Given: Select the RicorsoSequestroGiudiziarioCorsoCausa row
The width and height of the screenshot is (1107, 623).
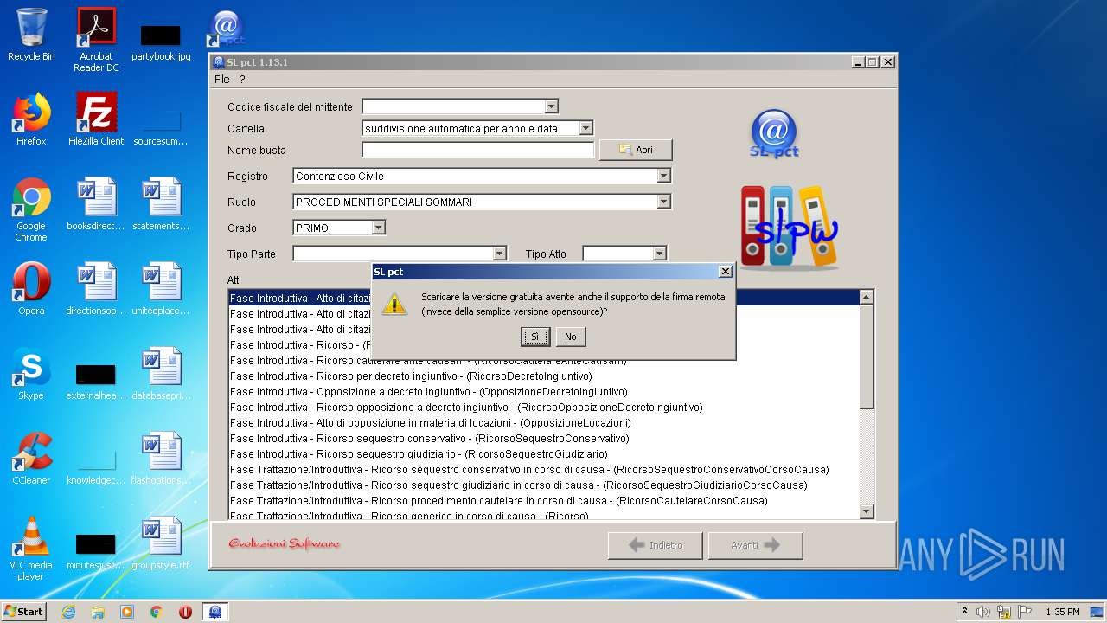Looking at the screenshot, I should point(544,485).
